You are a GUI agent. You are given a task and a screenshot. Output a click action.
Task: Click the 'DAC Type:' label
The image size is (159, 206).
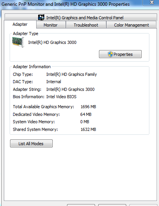(x=23, y=82)
